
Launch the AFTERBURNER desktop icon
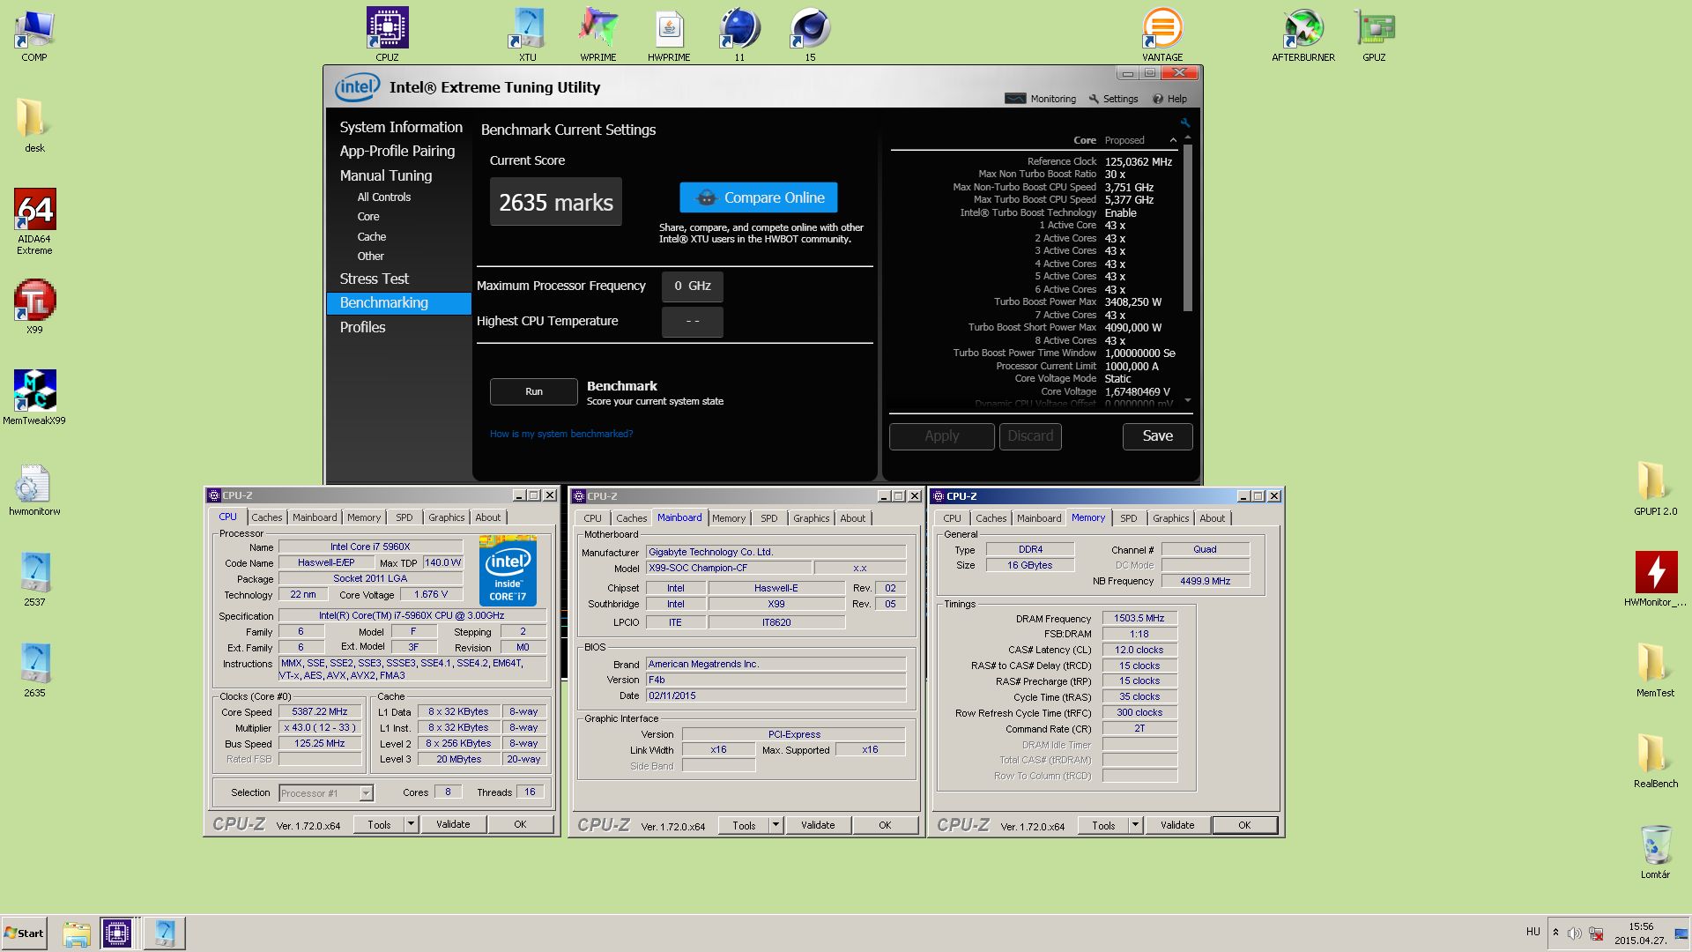click(x=1302, y=34)
